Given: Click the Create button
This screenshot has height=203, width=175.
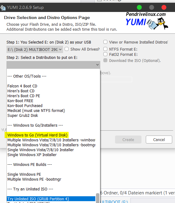Looking at the screenshot, I should (128, 140).
